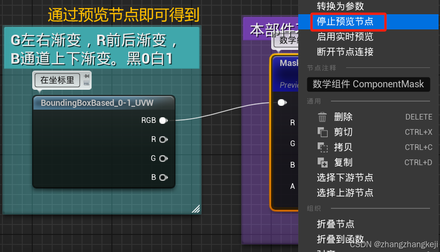
Task: Click the A label on Mask node
Action: click(x=293, y=186)
